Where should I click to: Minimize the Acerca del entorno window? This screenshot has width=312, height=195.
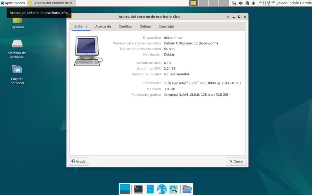(234, 17)
